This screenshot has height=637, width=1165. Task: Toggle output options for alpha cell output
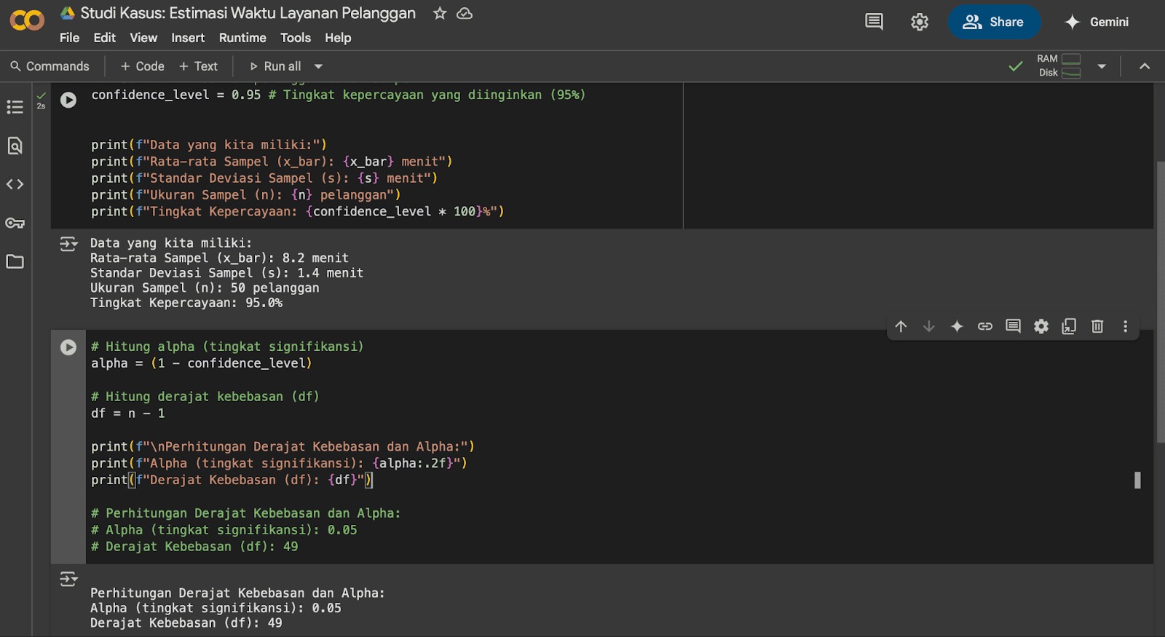click(x=68, y=579)
